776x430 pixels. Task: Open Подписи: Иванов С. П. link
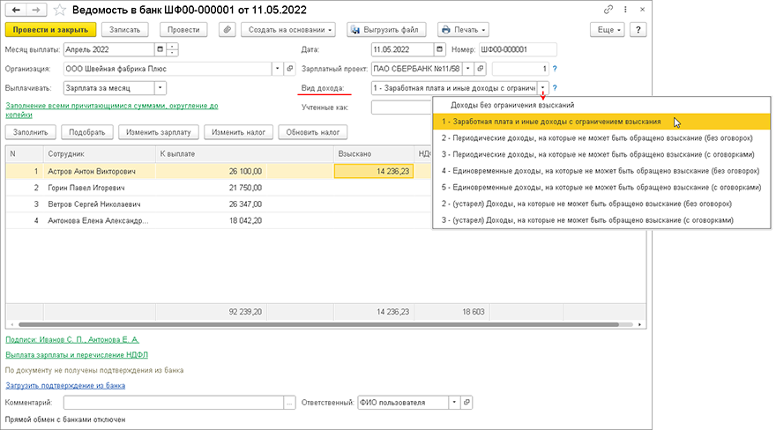coord(72,339)
